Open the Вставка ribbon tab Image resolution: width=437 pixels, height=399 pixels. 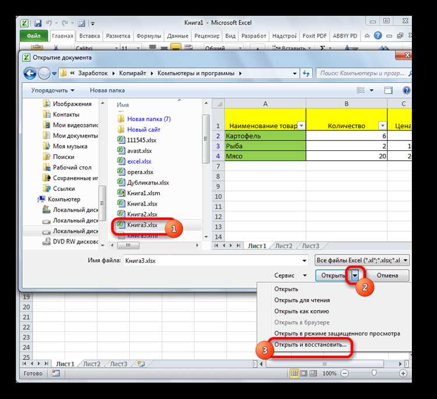click(90, 36)
